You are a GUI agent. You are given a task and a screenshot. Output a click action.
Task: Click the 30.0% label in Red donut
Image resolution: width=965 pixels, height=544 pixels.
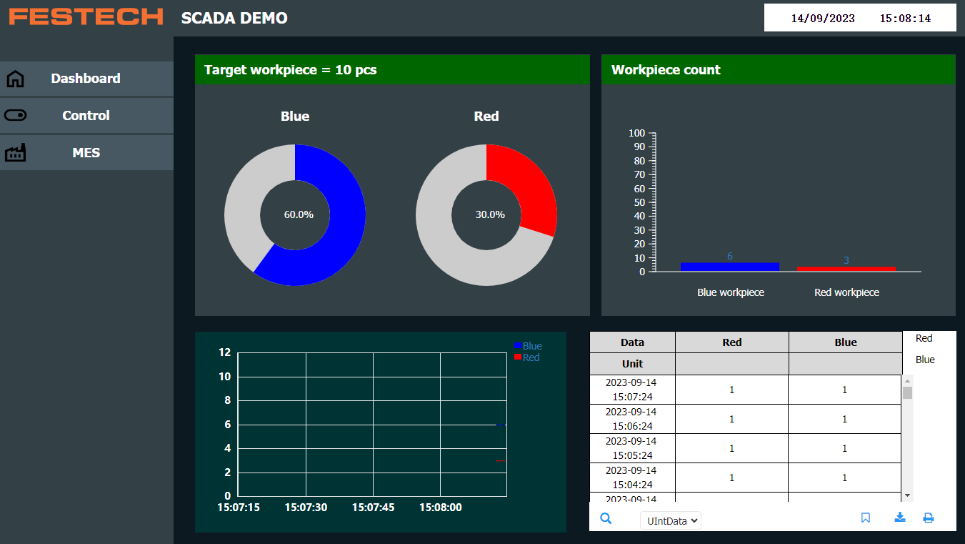click(x=490, y=214)
